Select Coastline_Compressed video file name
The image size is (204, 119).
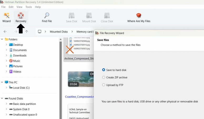(79, 97)
